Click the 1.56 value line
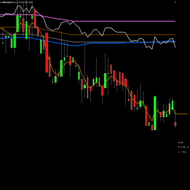 point(183,147)
